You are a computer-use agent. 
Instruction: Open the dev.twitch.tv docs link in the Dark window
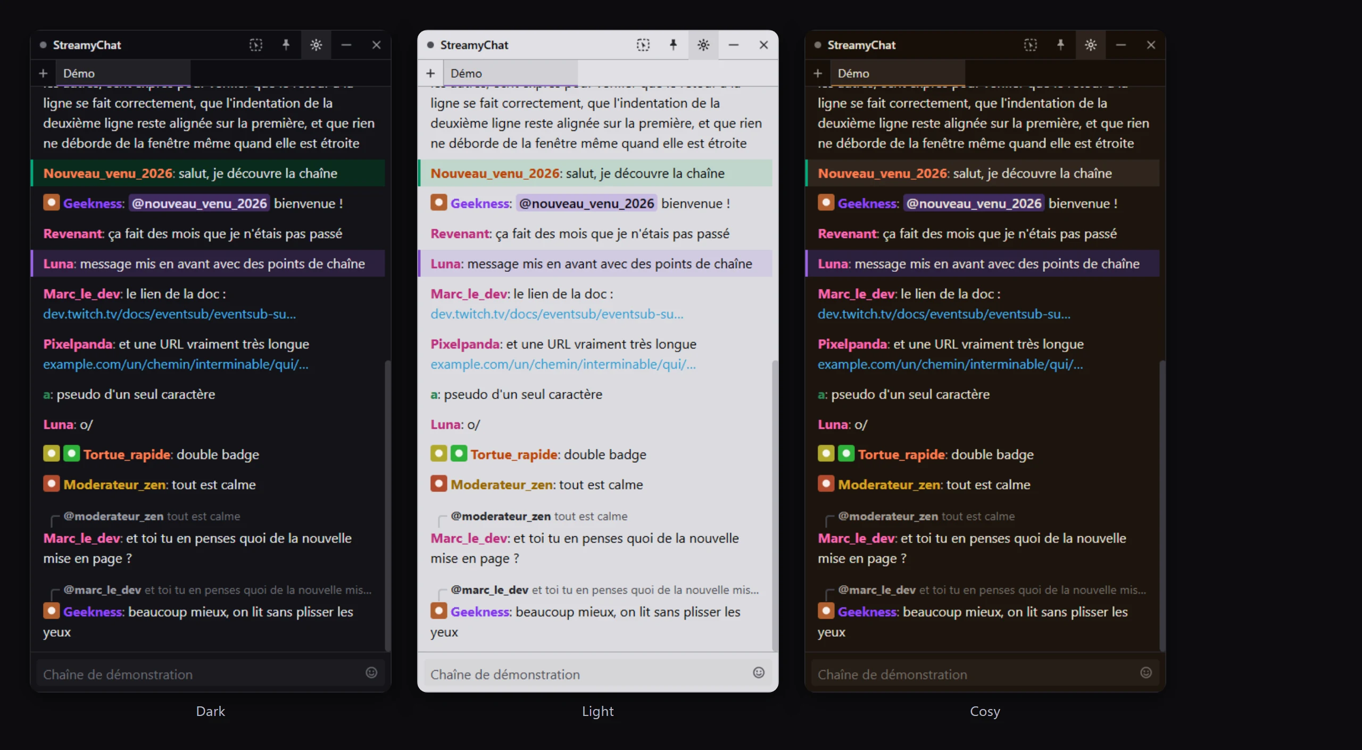[x=169, y=314]
